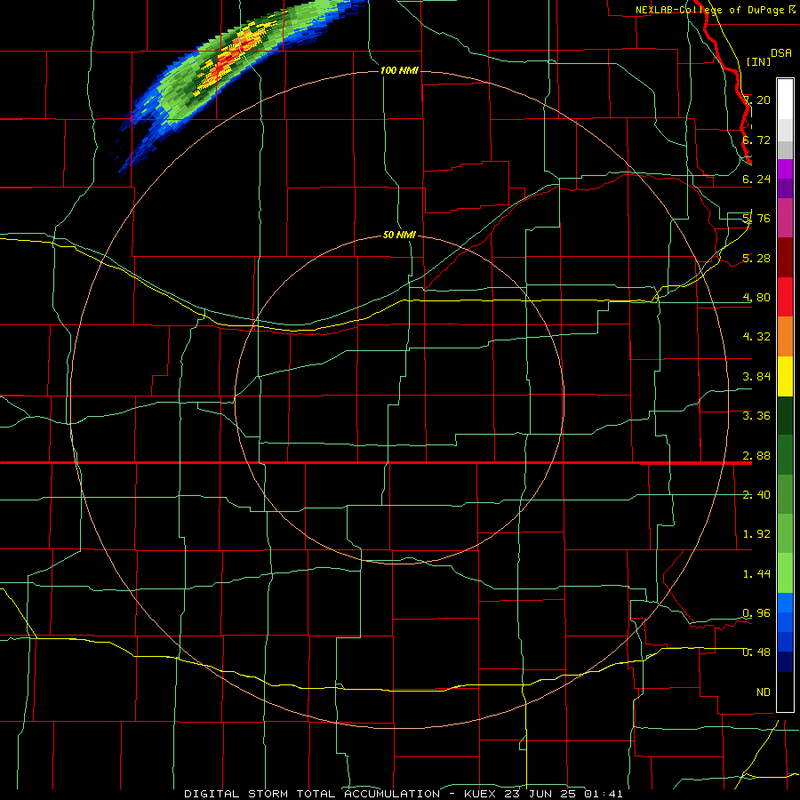Click the "1.92" legend value
The image size is (800, 800).
pyautogui.click(x=756, y=533)
